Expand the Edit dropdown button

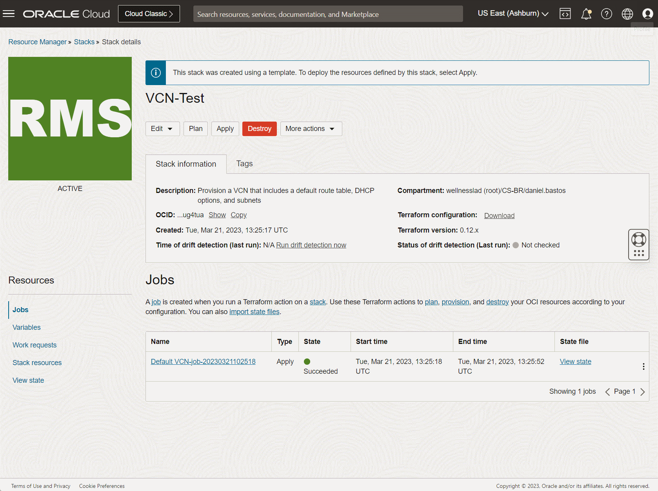[x=162, y=129]
